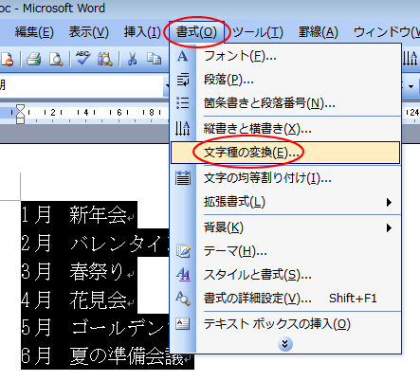Click the text box menu icon

[183, 324]
